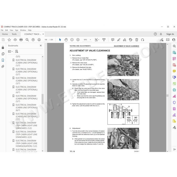177x177 pixels.
Task: Open Comment tool in right pane
Action: (x=174, y=71)
